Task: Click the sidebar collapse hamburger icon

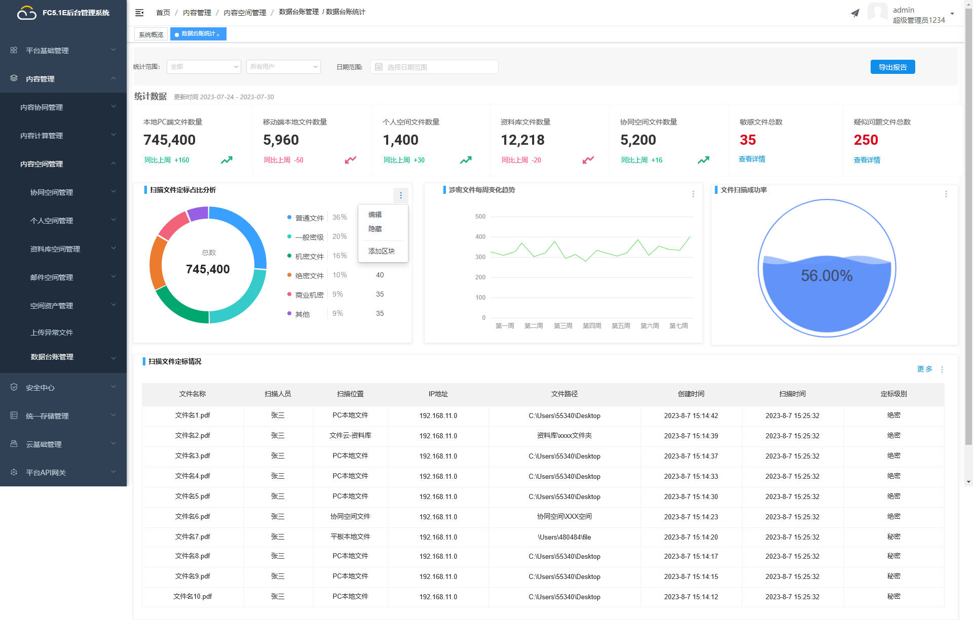Action: pyautogui.click(x=139, y=13)
